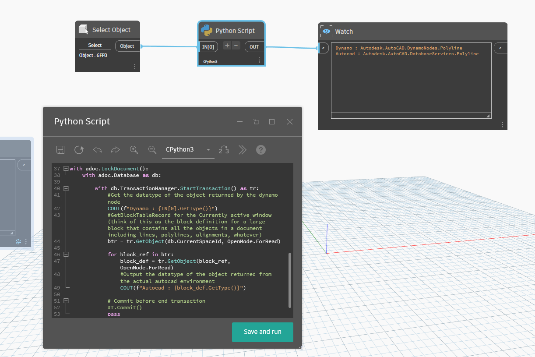Undo last edit in the script editor

[97, 150]
